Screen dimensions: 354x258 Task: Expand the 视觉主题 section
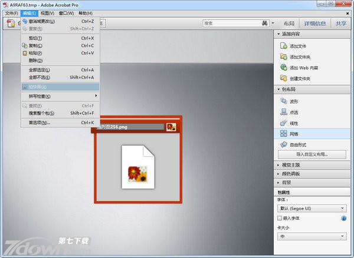312,165
